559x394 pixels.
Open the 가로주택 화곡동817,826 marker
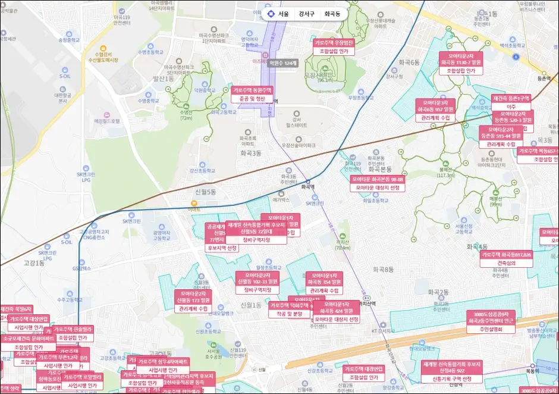[x=506, y=259]
